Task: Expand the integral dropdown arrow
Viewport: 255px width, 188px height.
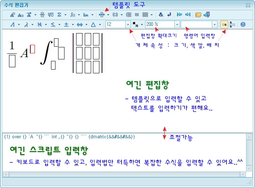Action: (79, 15)
